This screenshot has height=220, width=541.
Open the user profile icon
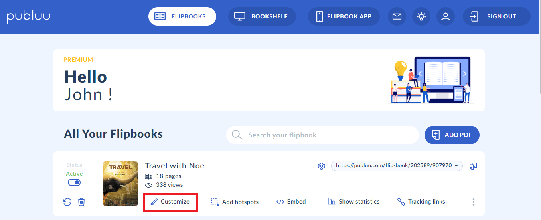click(x=446, y=16)
